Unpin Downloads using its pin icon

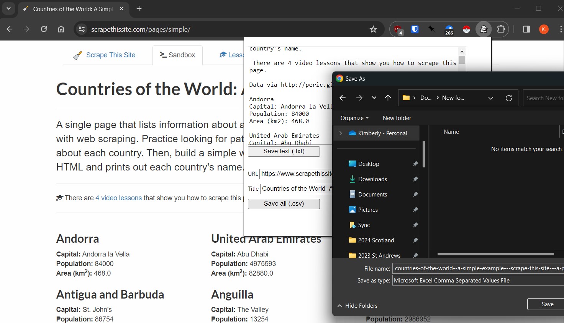pyautogui.click(x=415, y=179)
